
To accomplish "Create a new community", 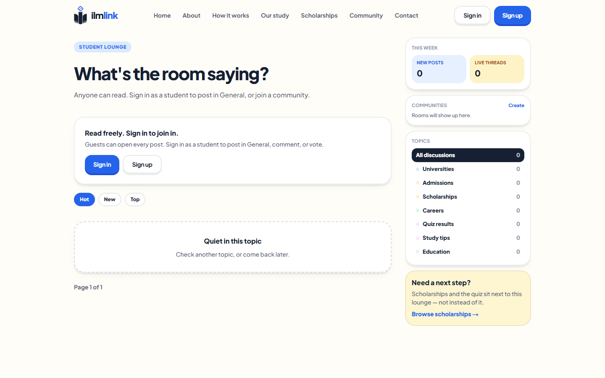I will tap(516, 105).
